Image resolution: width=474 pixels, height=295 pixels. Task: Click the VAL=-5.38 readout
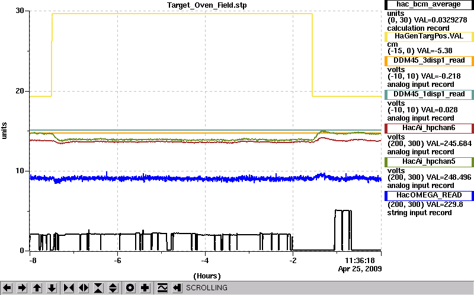click(435, 51)
